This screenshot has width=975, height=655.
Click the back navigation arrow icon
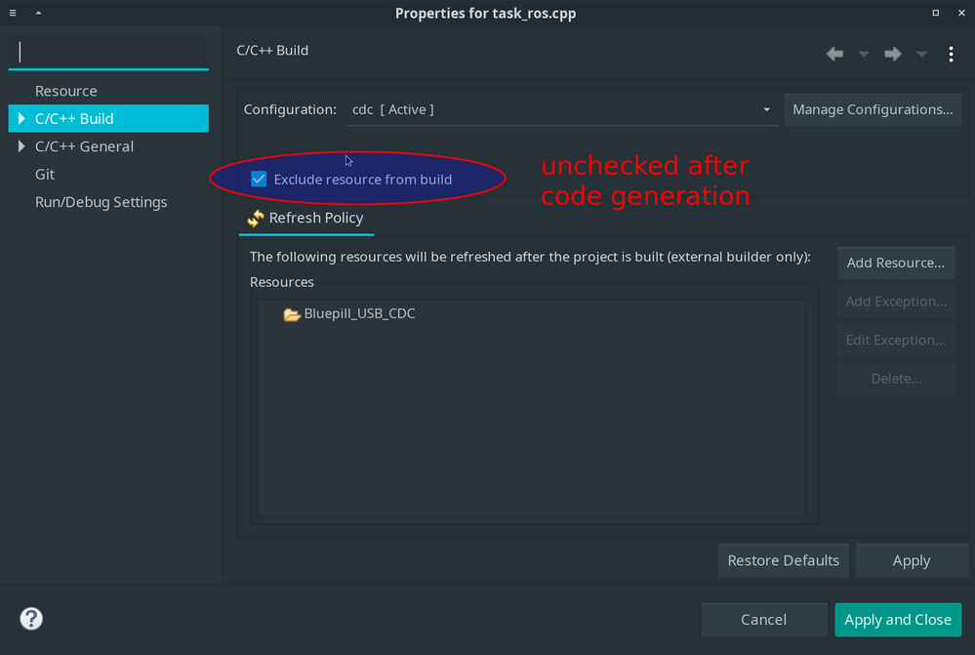click(834, 54)
